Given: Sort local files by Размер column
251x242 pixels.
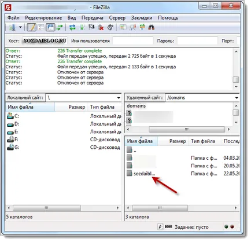Looking at the screenshot, I should coord(71,107).
